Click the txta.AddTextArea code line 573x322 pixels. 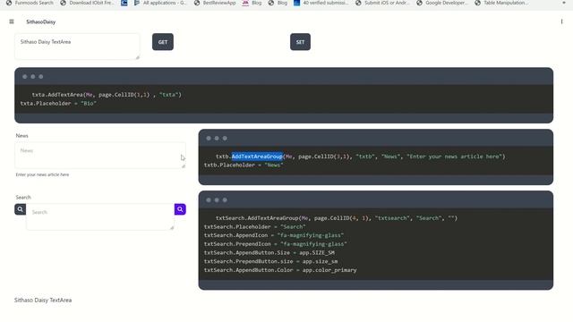[x=107, y=95]
